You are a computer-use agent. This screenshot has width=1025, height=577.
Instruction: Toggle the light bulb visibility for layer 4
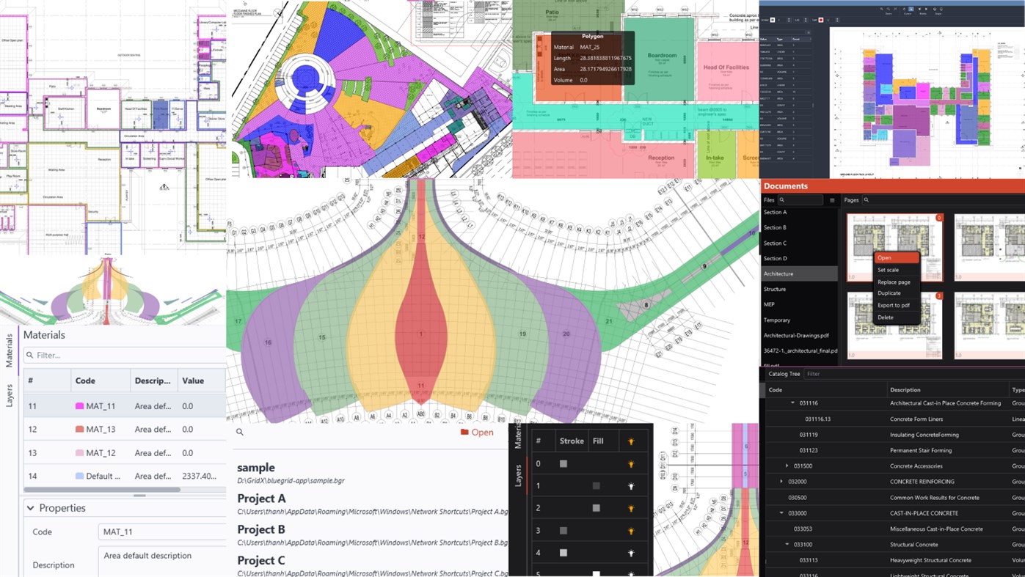pyautogui.click(x=630, y=553)
